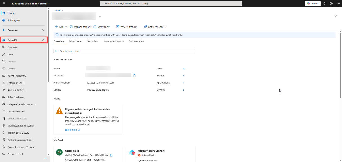
Task: Click Learn more link in alert
Action: pyautogui.click(x=72, y=130)
